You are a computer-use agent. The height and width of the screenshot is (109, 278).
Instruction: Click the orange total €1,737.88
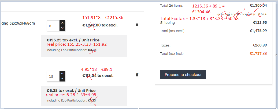pos(258,53)
